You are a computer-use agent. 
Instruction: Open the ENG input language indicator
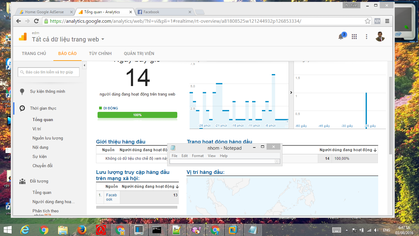click(386, 230)
